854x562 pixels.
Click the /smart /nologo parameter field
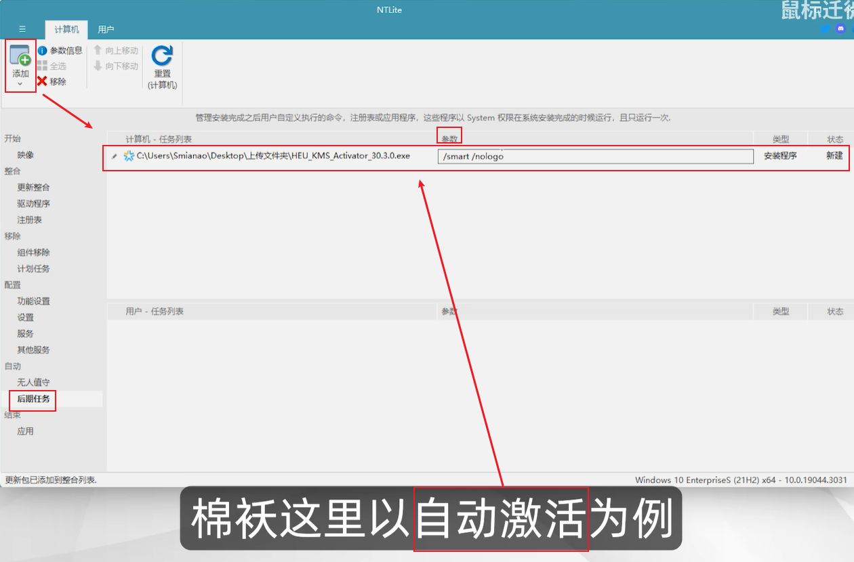coord(595,156)
